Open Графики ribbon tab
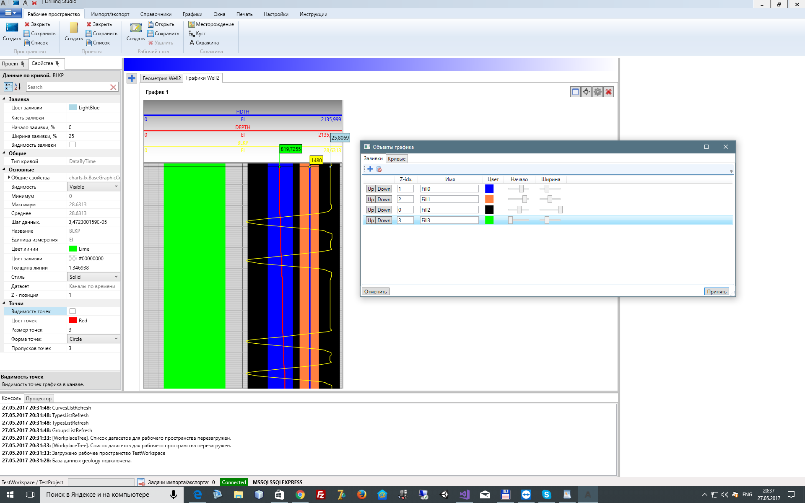Viewport: 805px width, 503px height. (x=192, y=14)
